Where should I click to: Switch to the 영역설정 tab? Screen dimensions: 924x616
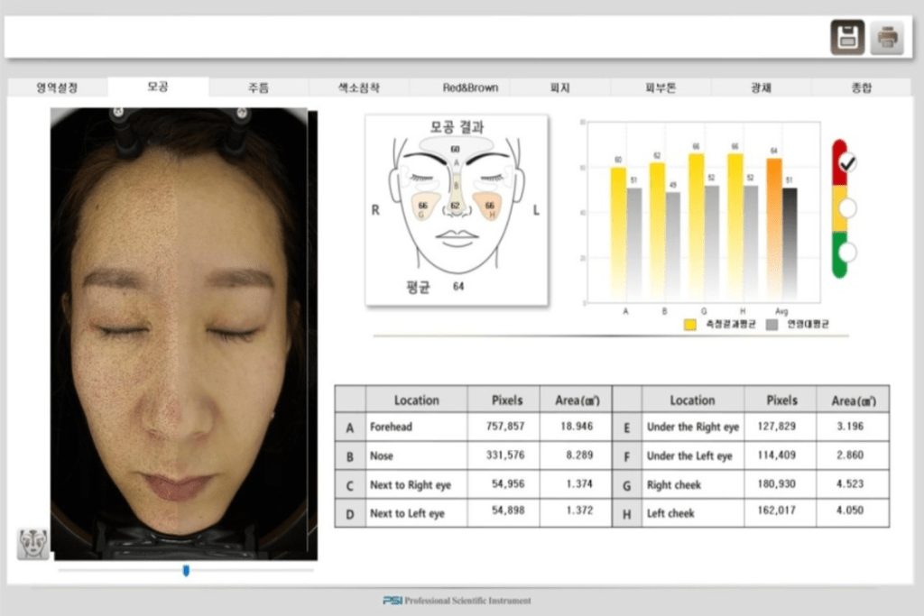(x=57, y=88)
